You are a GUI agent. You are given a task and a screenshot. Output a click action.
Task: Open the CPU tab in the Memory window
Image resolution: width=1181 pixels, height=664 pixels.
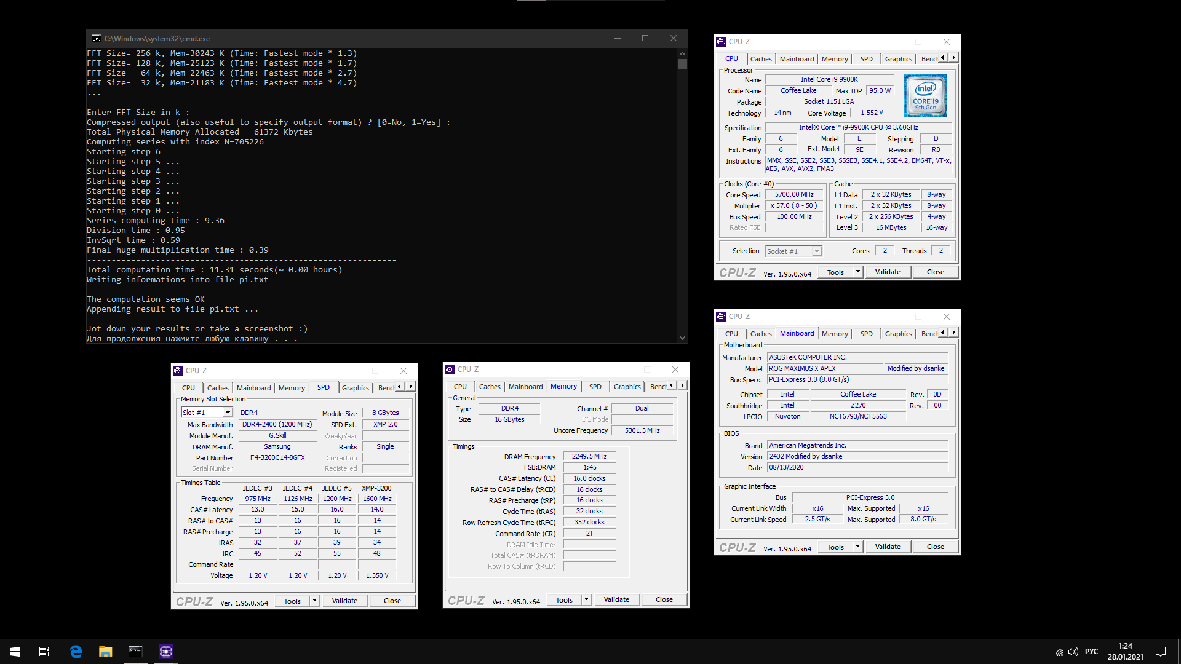pyautogui.click(x=460, y=387)
